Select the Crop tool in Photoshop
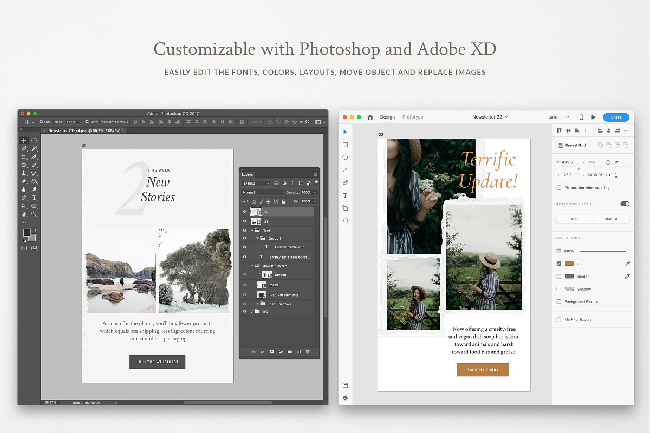This screenshot has width=650, height=433. pos(24,157)
